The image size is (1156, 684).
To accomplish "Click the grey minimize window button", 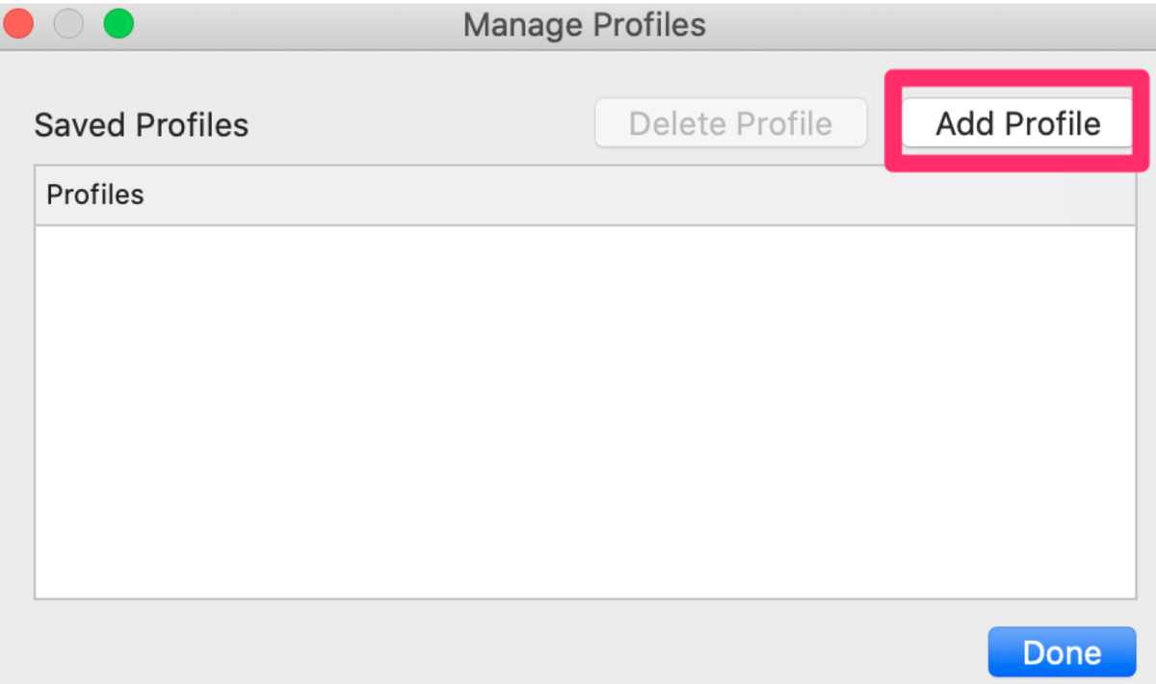I will point(68,23).
